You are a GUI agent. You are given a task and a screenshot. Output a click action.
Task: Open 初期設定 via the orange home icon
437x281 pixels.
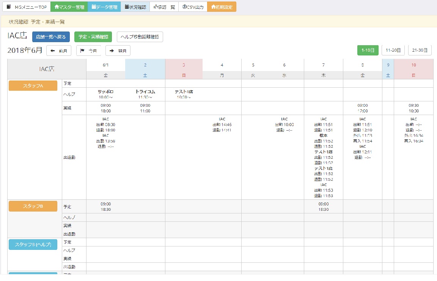(214, 7)
